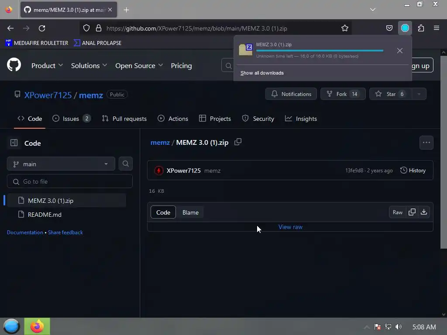Click Show all downloads
This screenshot has width=447, height=335.
pyautogui.click(x=262, y=73)
